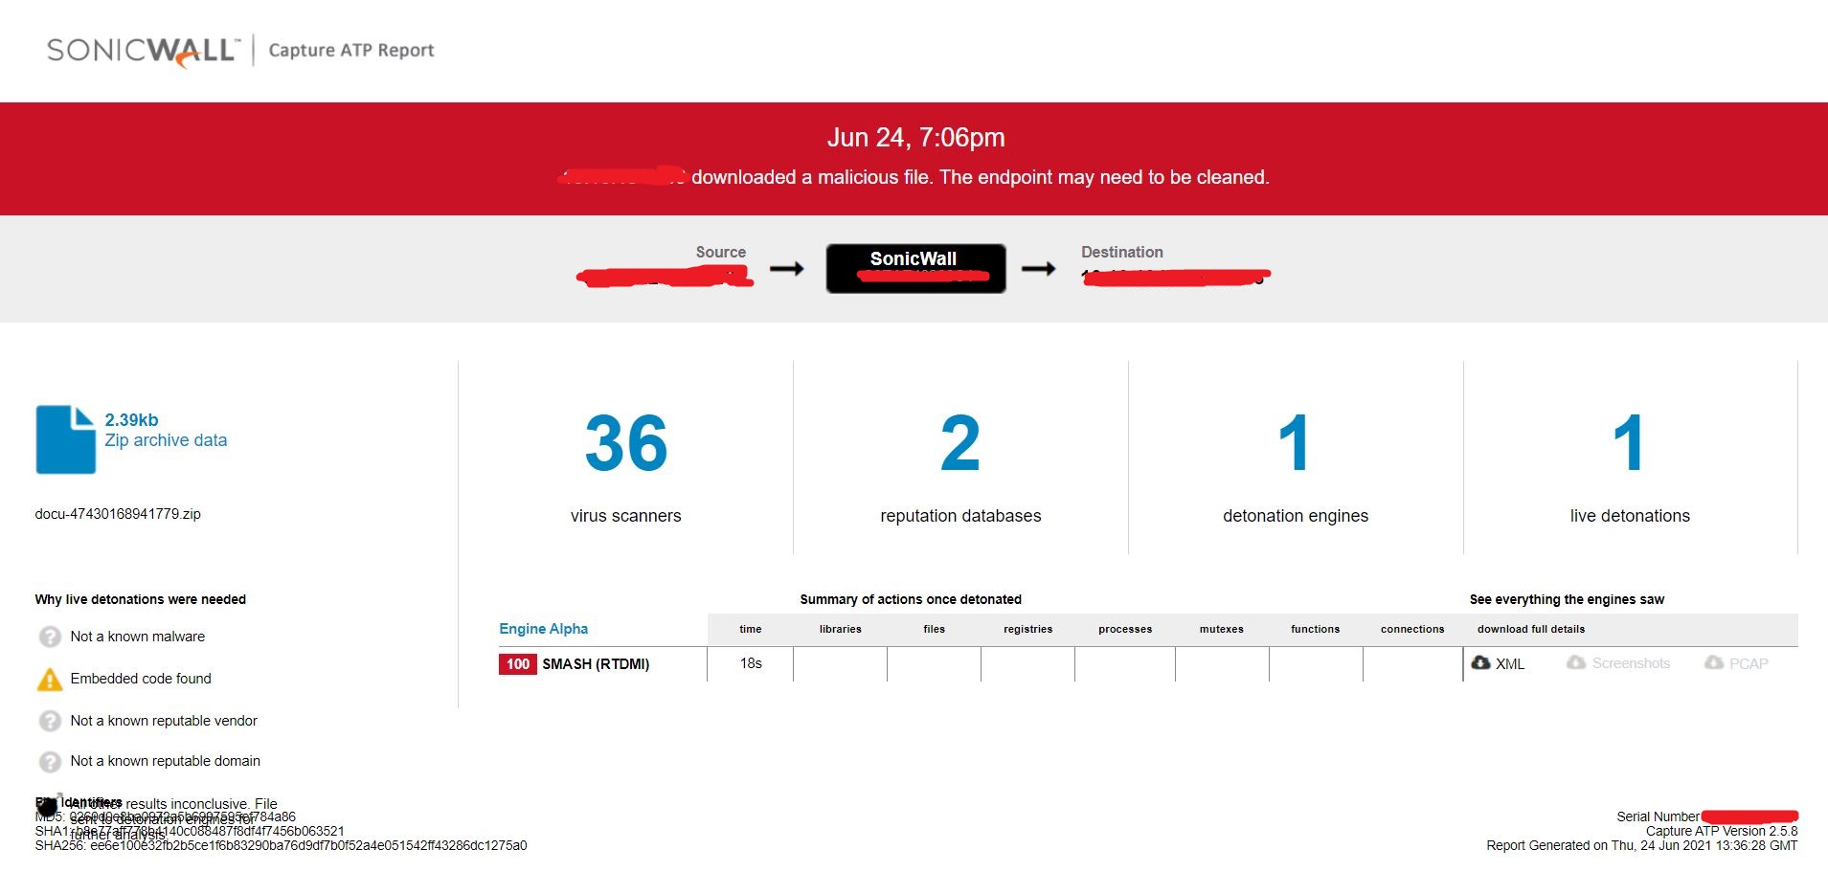Image resolution: width=1828 pixels, height=872 pixels.
Task: Click the Not a known reputable domain reason
Action: (x=166, y=761)
